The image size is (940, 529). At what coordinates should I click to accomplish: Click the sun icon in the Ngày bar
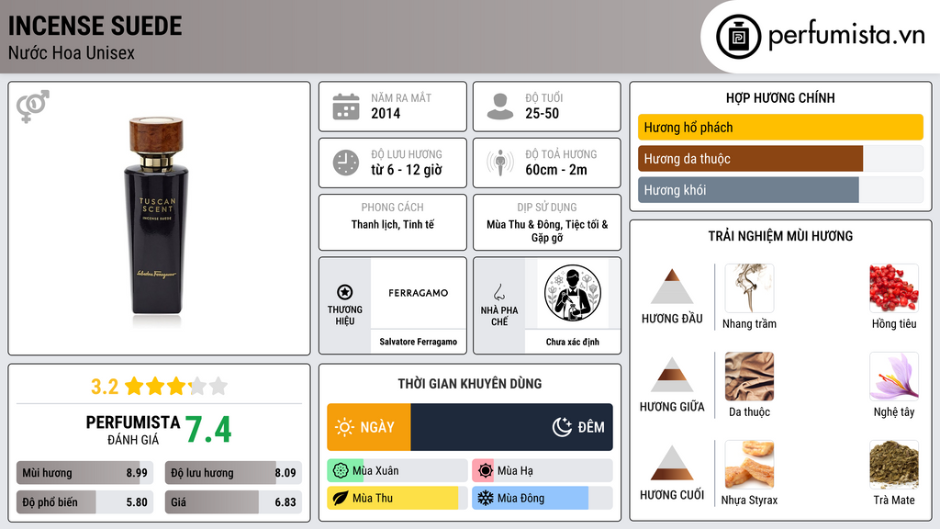point(345,427)
